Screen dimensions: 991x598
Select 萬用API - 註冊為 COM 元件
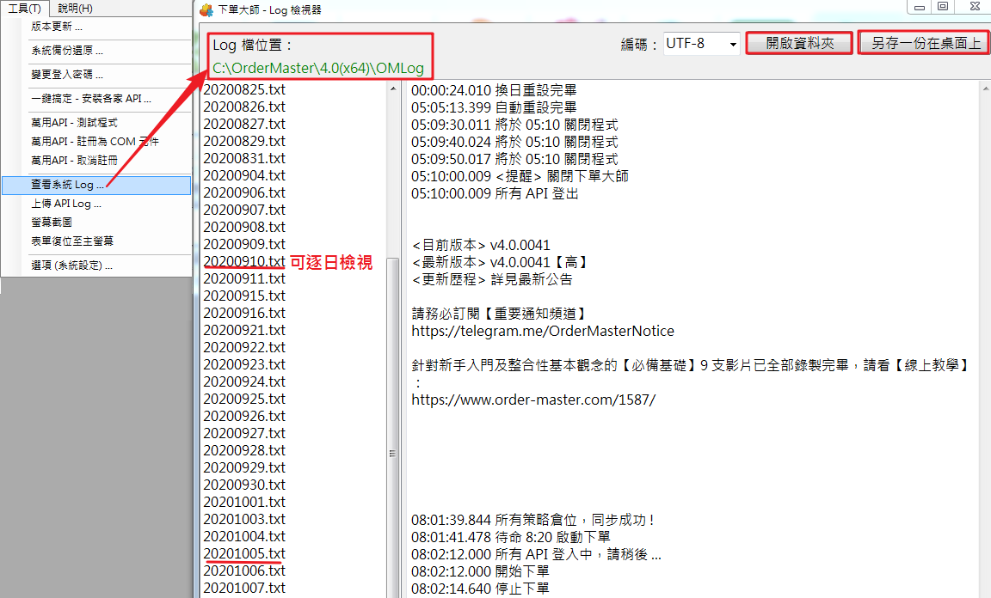tap(95, 142)
